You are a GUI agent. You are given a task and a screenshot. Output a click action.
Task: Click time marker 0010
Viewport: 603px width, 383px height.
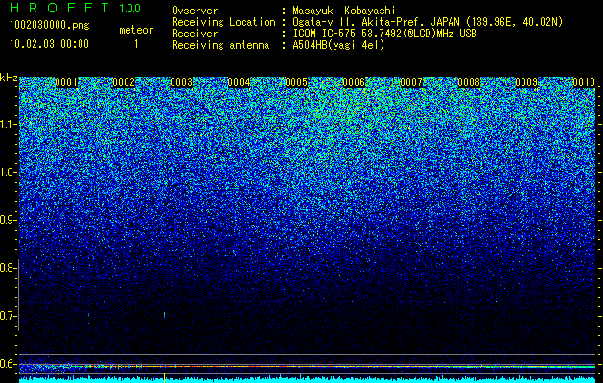point(584,82)
